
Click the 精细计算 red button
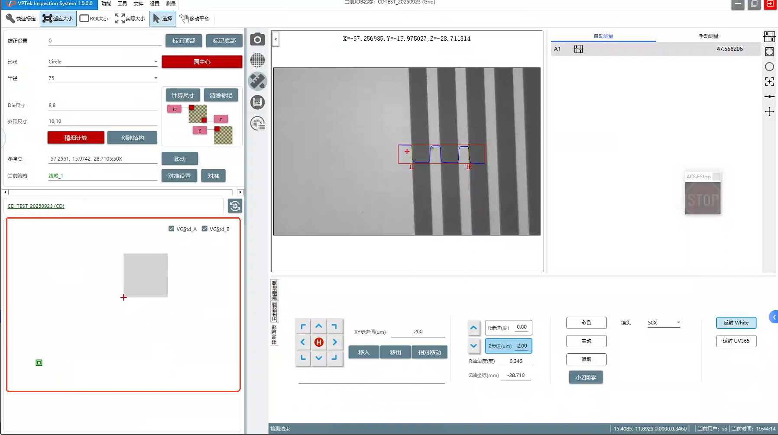(x=76, y=138)
